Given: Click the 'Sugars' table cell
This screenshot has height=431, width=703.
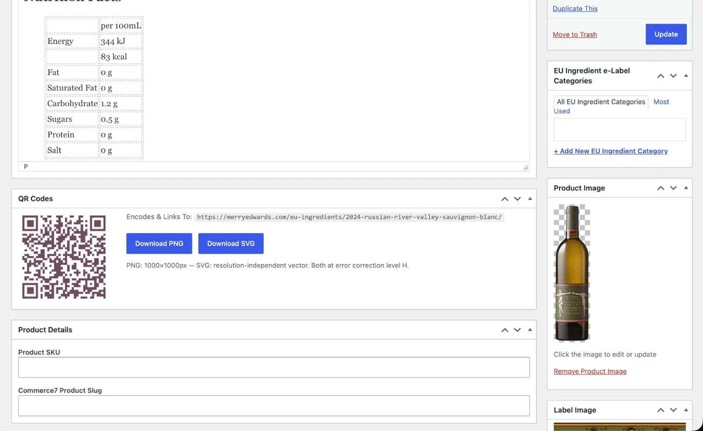Looking at the screenshot, I should (72, 119).
